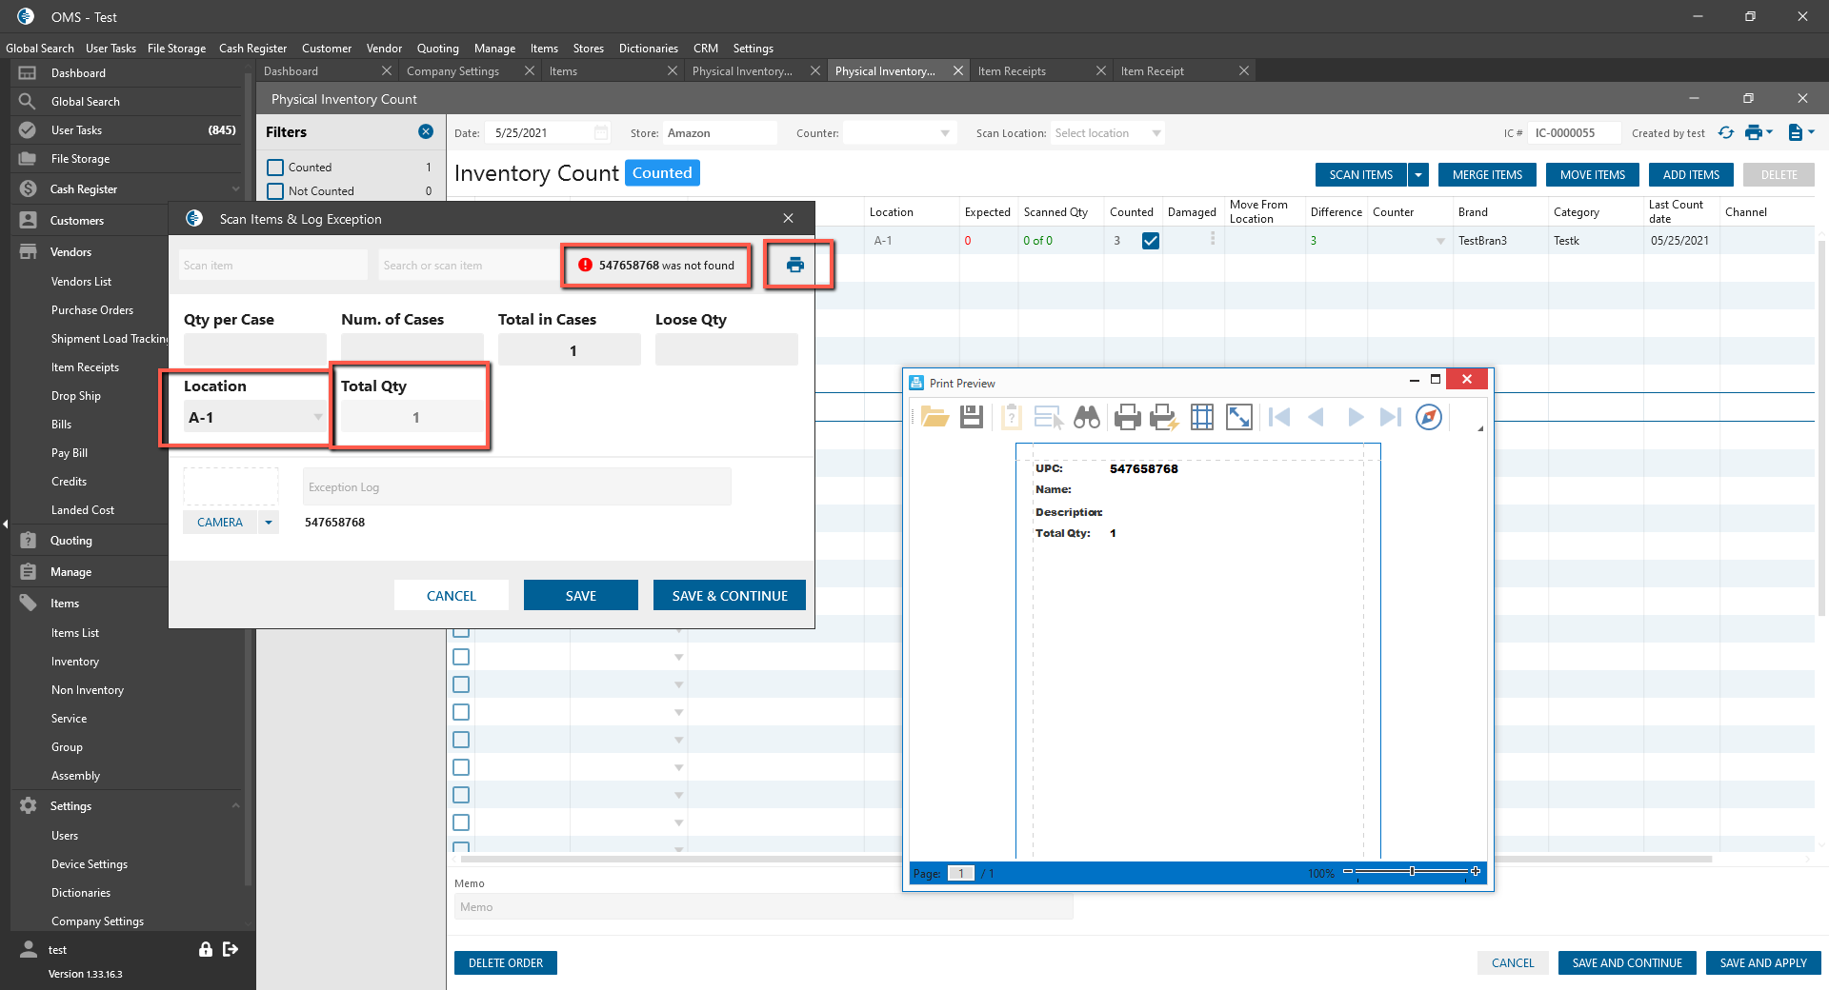Click Save & Continue in the dialog
1829x990 pixels.
pos(730,596)
